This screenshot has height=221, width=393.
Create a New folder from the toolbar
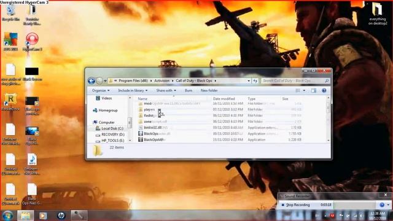pyautogui.click(x=209, y=90)
